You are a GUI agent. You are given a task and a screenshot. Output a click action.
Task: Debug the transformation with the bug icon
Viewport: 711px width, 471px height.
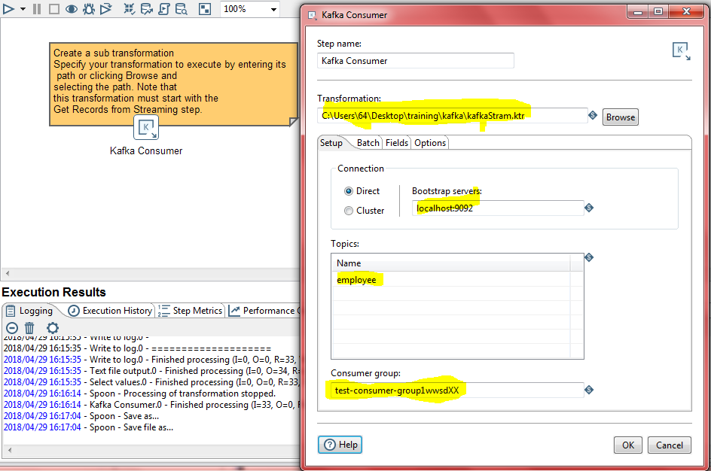tap(89, 8)
